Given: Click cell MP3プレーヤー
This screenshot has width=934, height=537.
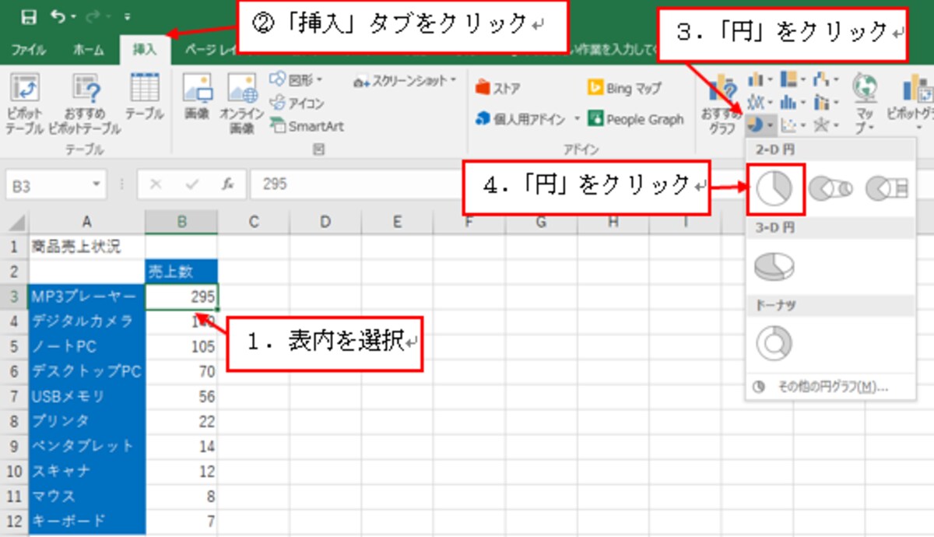Looking at the screenshot, I should 86,297.
